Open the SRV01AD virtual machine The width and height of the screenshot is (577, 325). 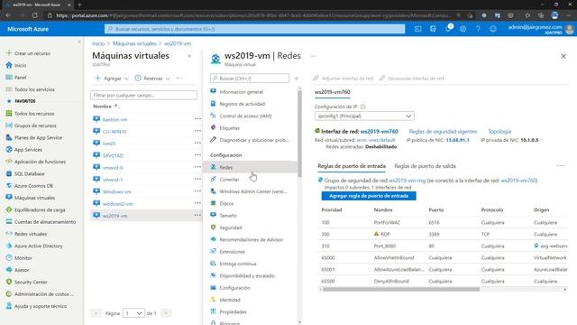click(x=113, y=155)
